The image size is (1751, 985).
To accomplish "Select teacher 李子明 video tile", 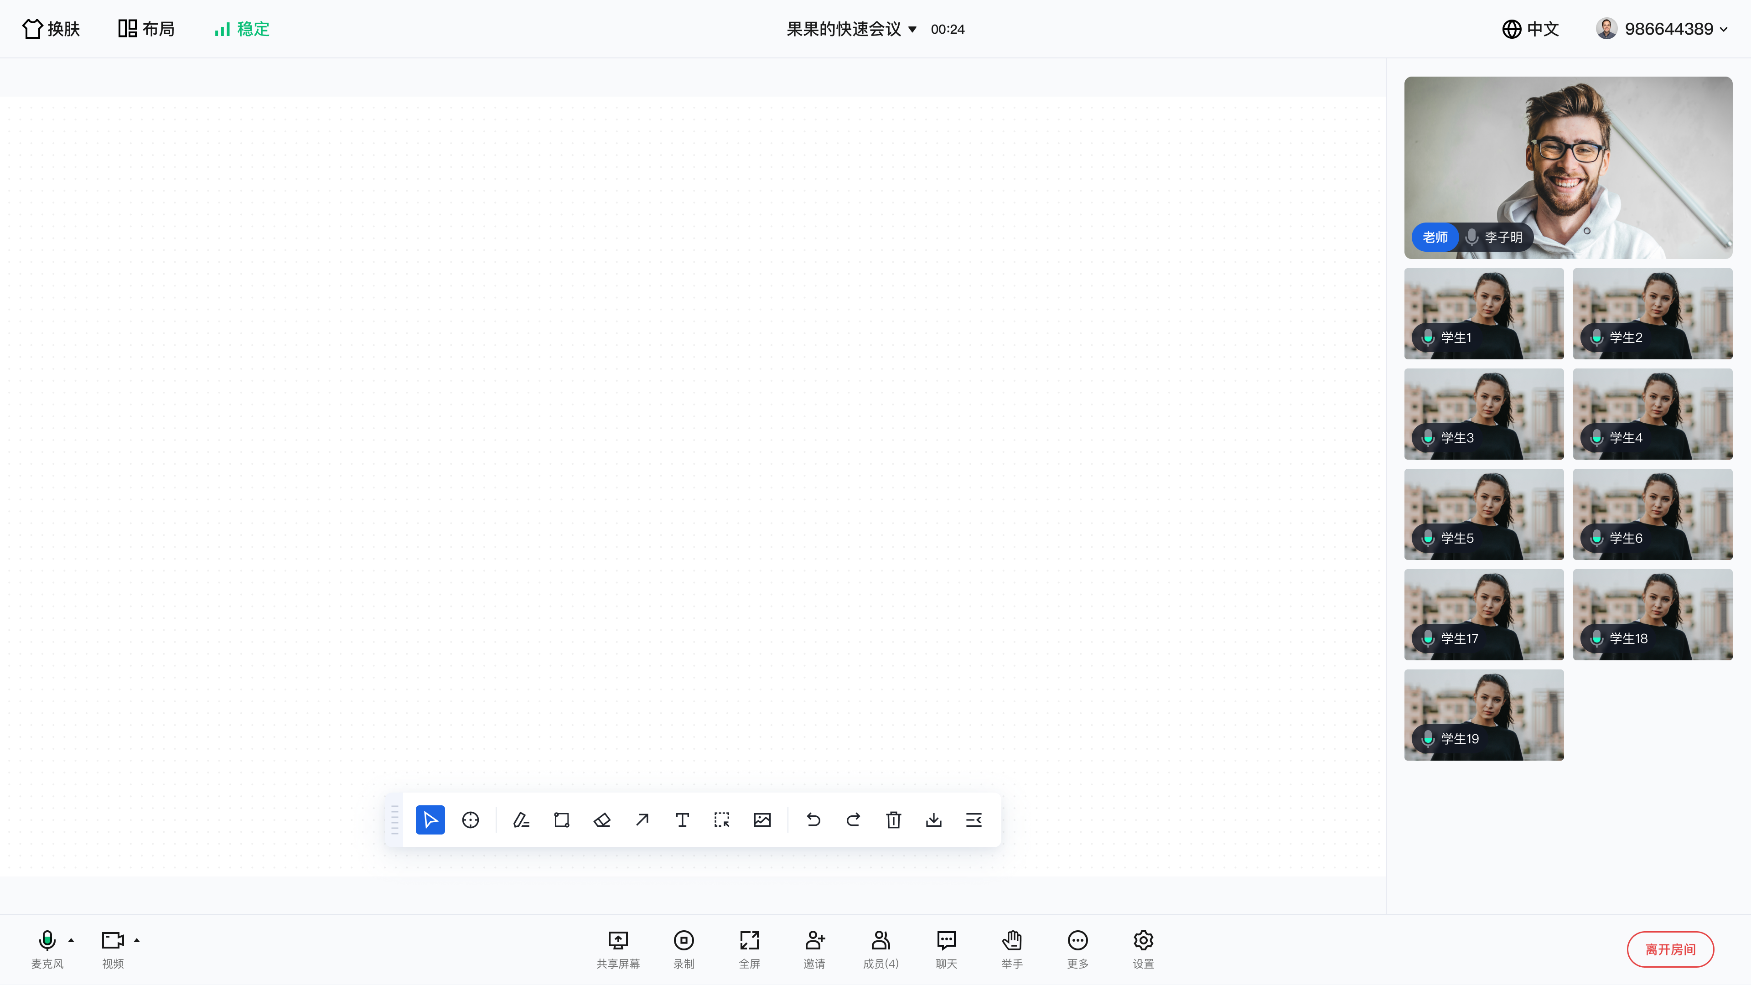I will pyautogui.click(x=1568, y=167).
